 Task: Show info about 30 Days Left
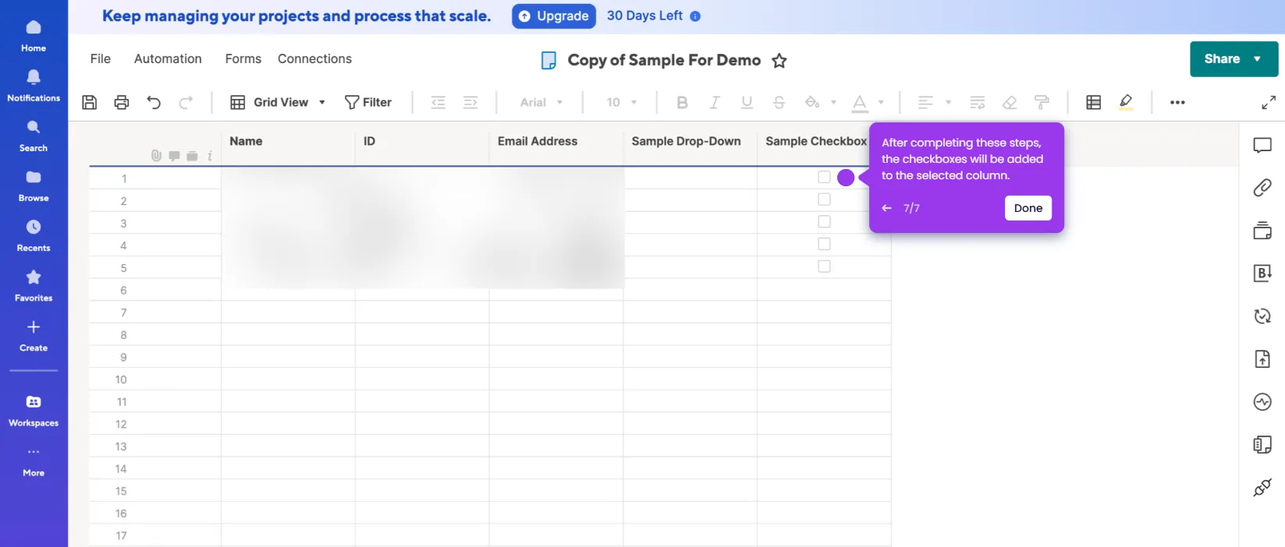pyautogui.click(x=695, y=16)
